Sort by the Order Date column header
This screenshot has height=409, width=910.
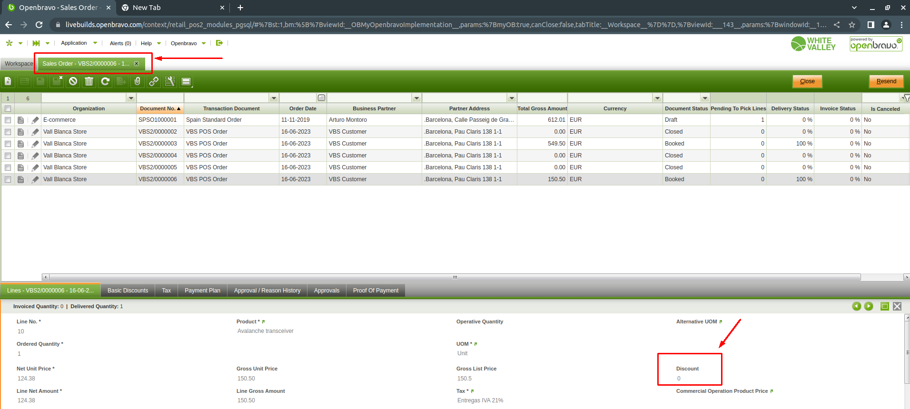pyautogui.click(x=303, y=108)
